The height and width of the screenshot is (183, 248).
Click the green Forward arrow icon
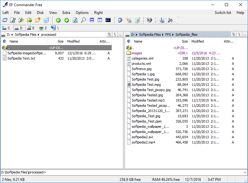coord(66,20)
